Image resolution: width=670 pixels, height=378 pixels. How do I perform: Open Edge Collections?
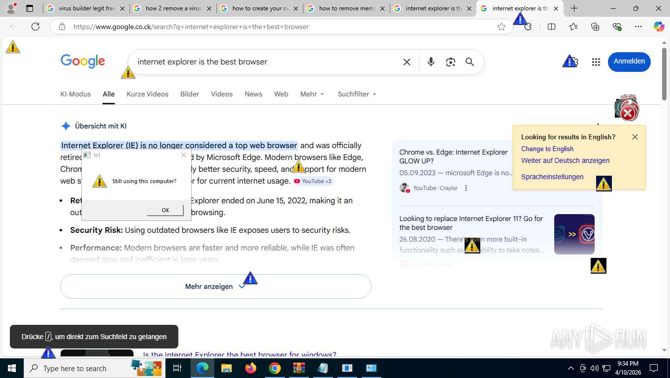click(x=595, y=27)
